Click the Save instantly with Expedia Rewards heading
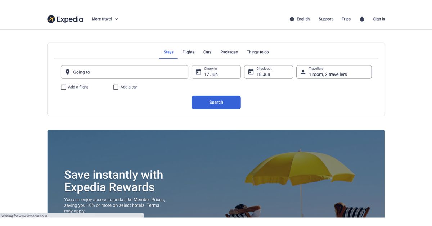Image resolution: width=432 pixels, height=226 pixels. 114,181
